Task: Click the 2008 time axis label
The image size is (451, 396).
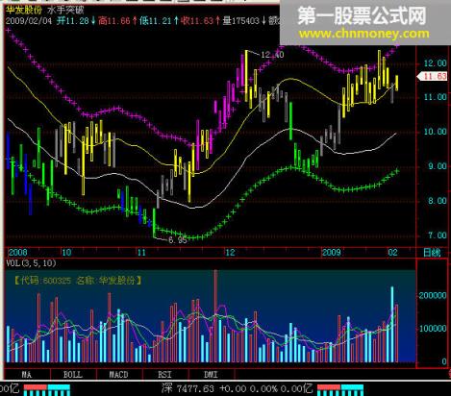Action: 17,253
